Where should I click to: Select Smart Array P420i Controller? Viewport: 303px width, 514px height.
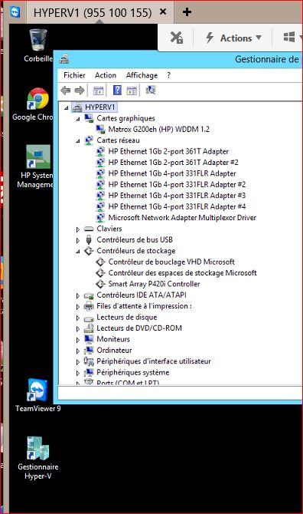pos(154,284)
